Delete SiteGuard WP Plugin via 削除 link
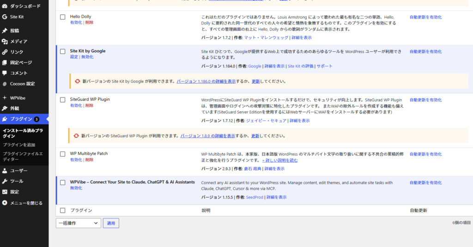 pyautogui.click(x=89, y=105)
